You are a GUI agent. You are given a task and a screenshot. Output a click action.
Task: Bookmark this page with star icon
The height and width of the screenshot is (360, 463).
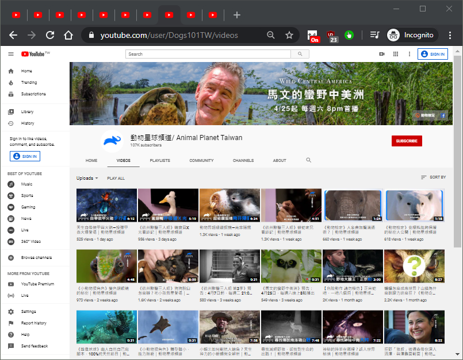[289, 35]
